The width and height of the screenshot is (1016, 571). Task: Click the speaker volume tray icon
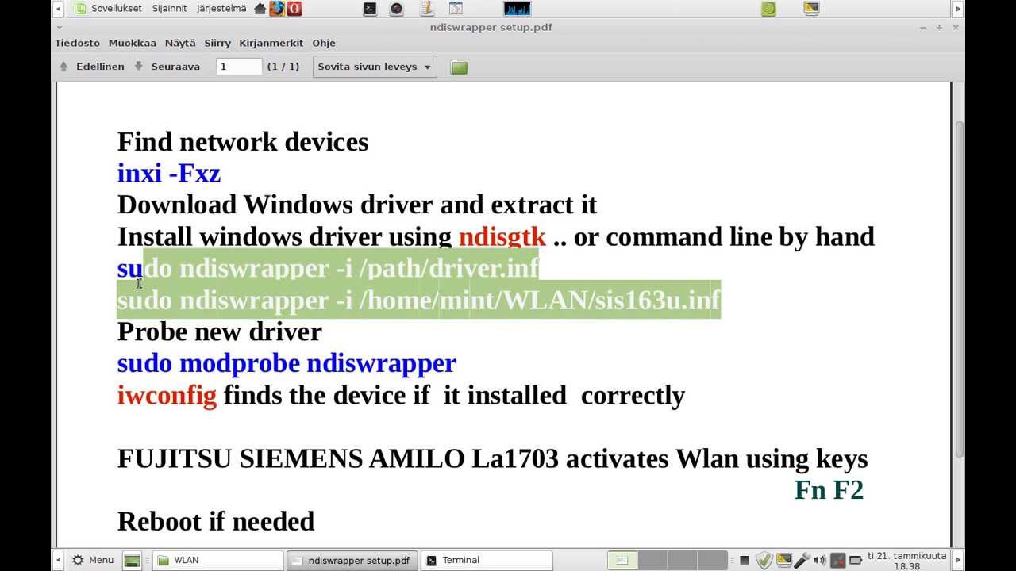(x=820, y=561)
